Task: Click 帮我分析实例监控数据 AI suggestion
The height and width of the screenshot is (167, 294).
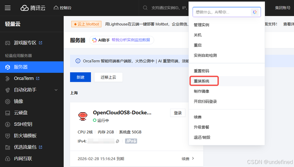Action: tap(131, 40)
